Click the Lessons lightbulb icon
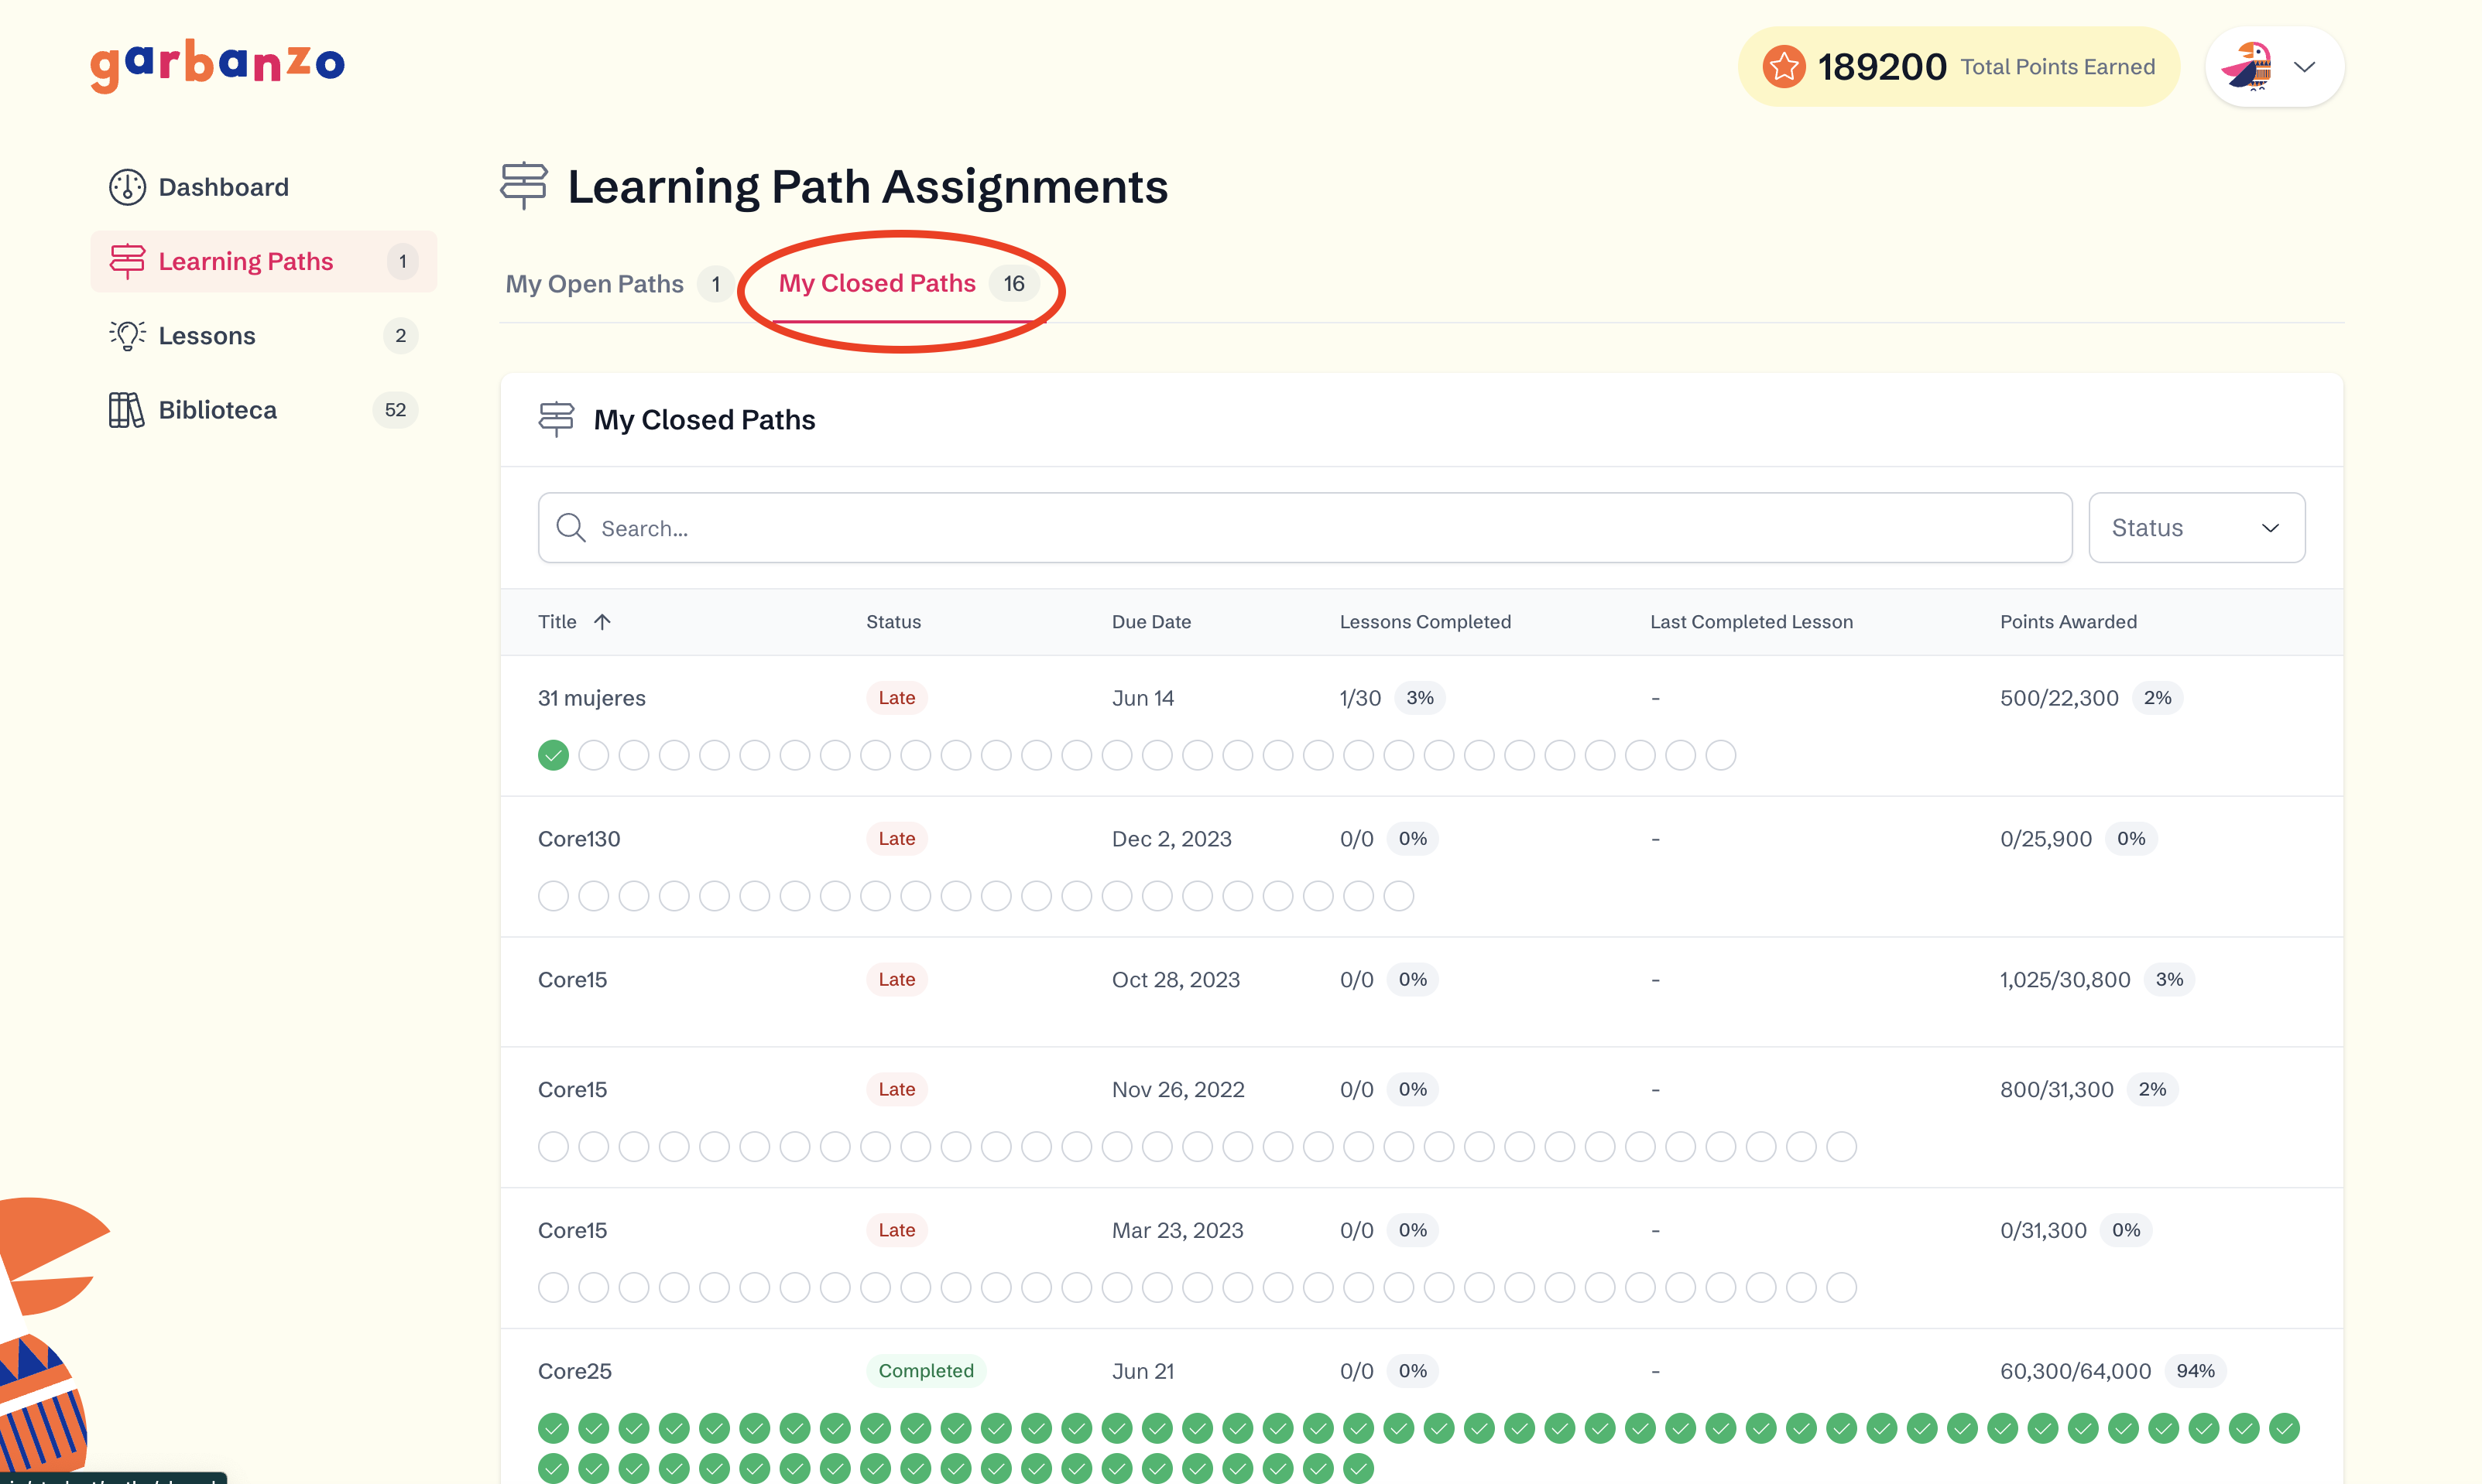This screenshot has height=1484, width=2482. tap(127, 336)
